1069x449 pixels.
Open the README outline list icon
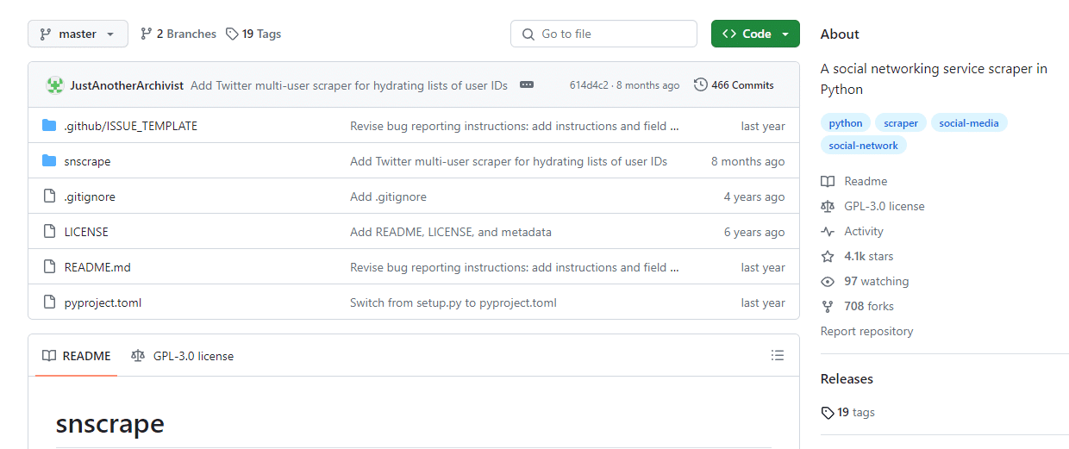(778, 356)
